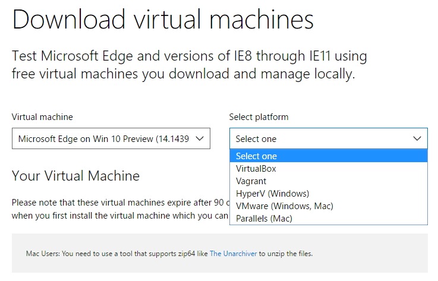The height and width of the screenshot is (281, 438).
Task: Collapse the platform list using its chevron arrow
Action: [417, 138]
